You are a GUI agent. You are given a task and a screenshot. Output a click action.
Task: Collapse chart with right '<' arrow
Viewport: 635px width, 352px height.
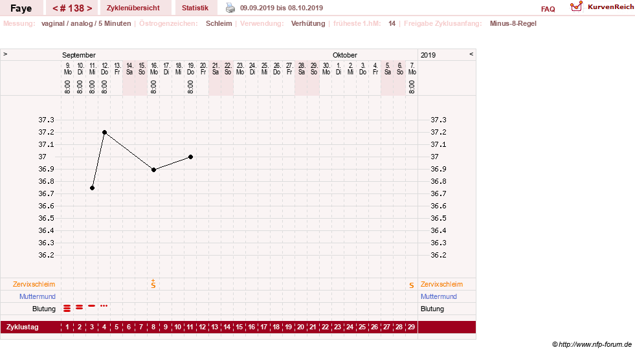click(x=471, y=54)
